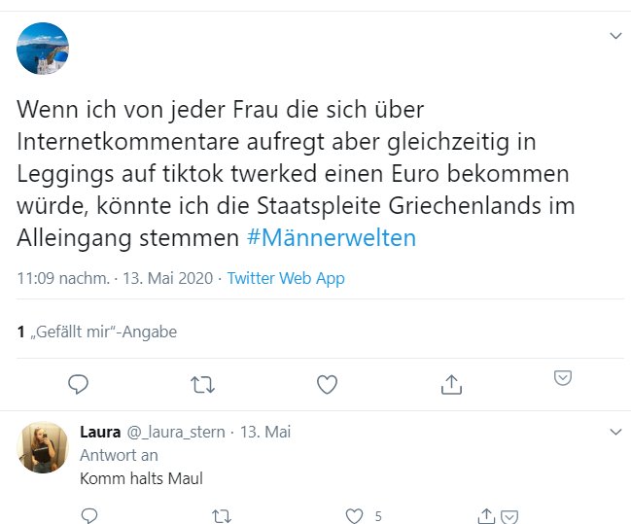Expand the chevron menu on Laura's reply
This screenshot has width=631, height=524.
614,431
